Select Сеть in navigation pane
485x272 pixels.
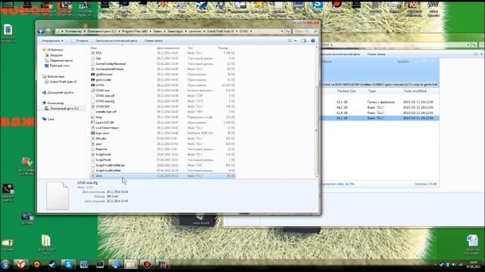click(x=51, y=119)
